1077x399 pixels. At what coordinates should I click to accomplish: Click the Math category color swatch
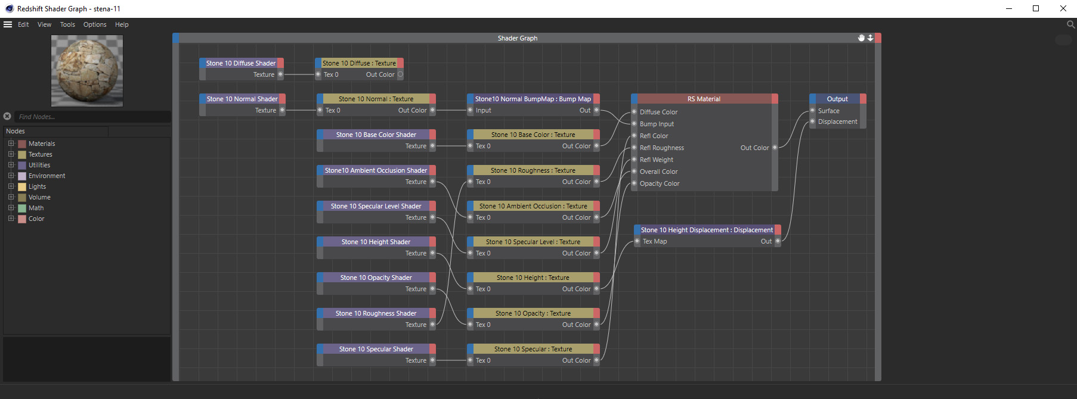[22, 208]
